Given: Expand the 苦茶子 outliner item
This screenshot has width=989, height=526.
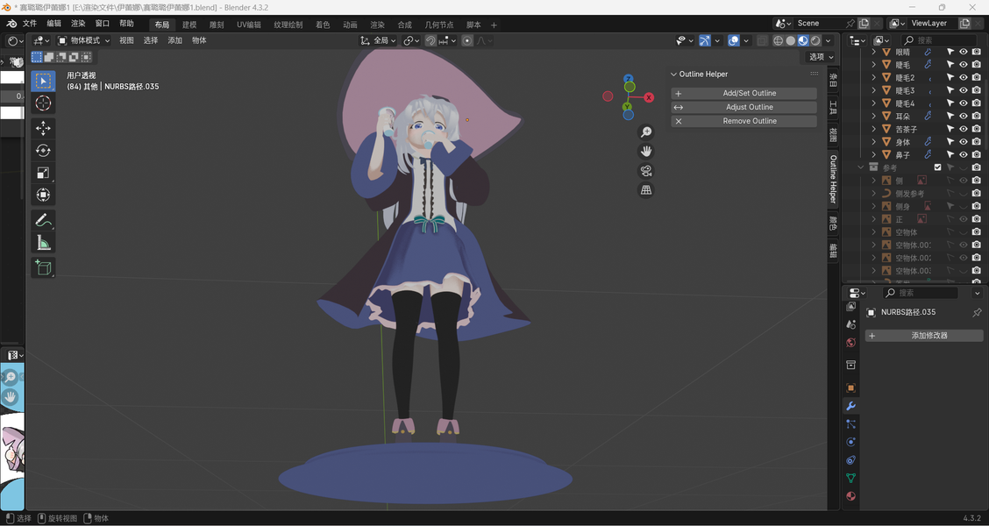Looking at the screenshot, I should click(873, 129).
